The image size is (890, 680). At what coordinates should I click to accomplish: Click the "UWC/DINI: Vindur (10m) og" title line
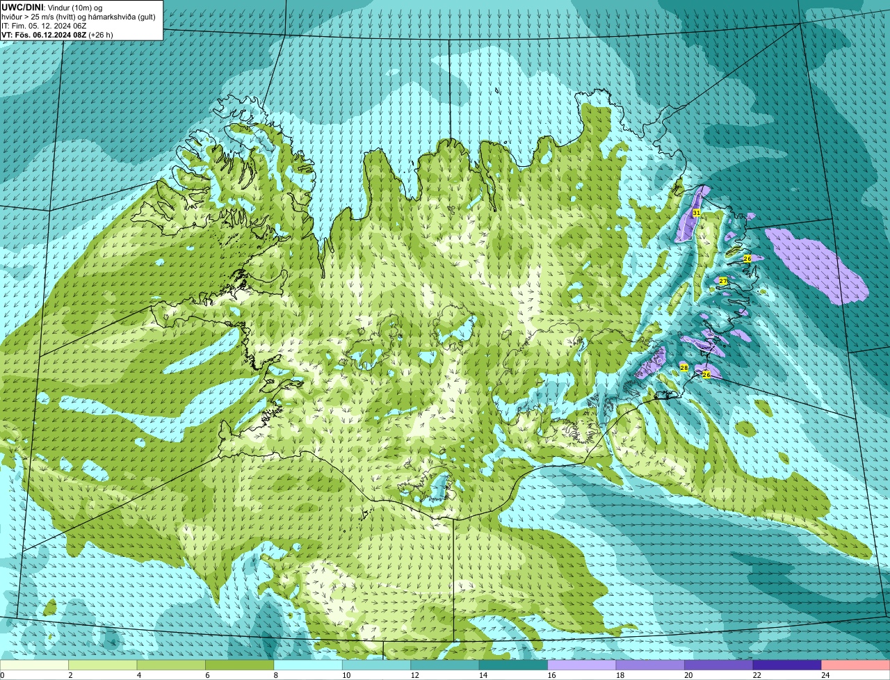pos(52,7)
